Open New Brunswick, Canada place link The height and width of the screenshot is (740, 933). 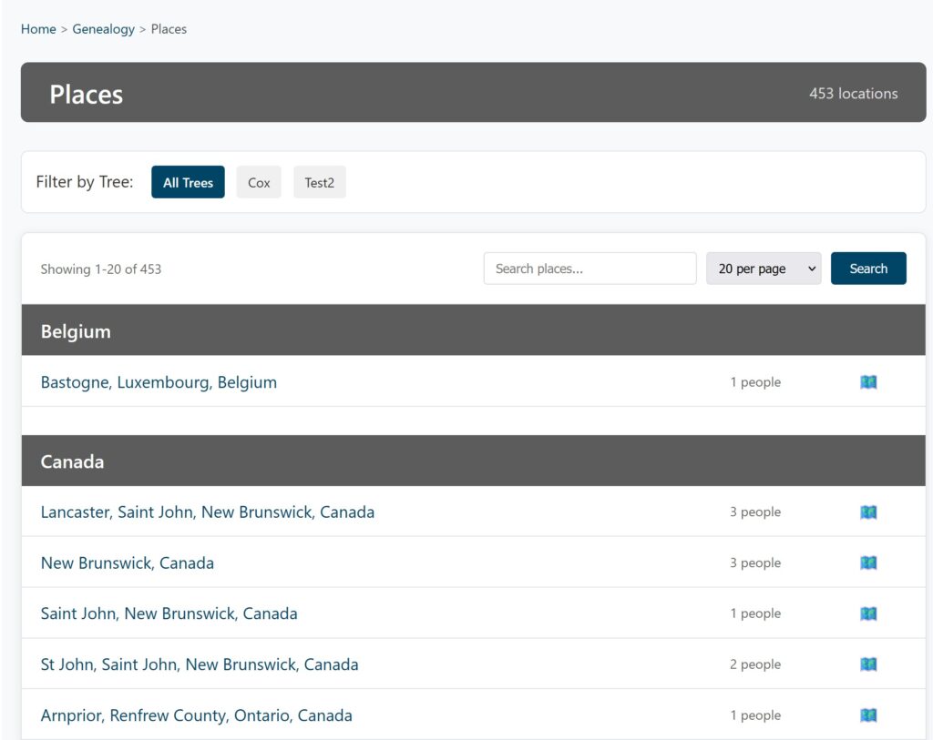tap(127, 563)
